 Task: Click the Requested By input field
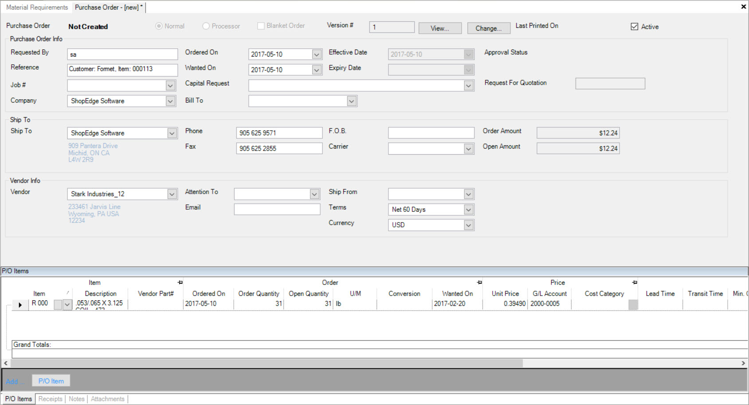point(122,54)
